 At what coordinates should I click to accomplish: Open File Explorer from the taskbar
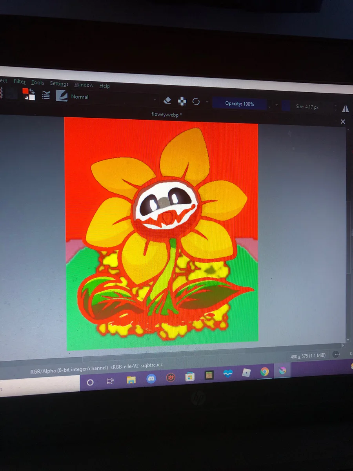tap(131, 380)
